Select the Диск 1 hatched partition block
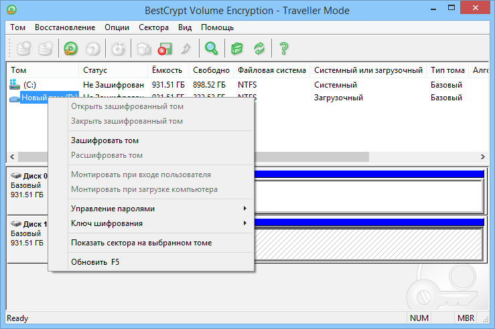The width and height of the screenshot is (495, 329). coord(369,244)
